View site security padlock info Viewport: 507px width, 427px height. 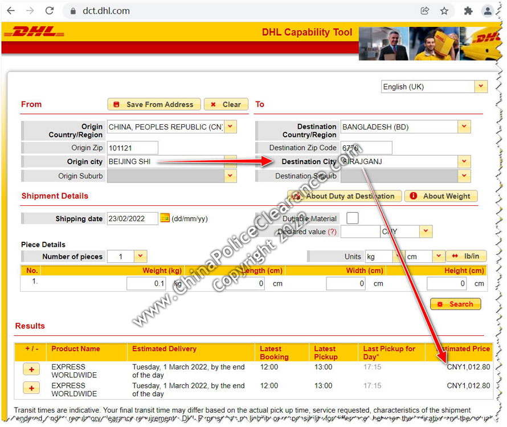pos(73,11)
